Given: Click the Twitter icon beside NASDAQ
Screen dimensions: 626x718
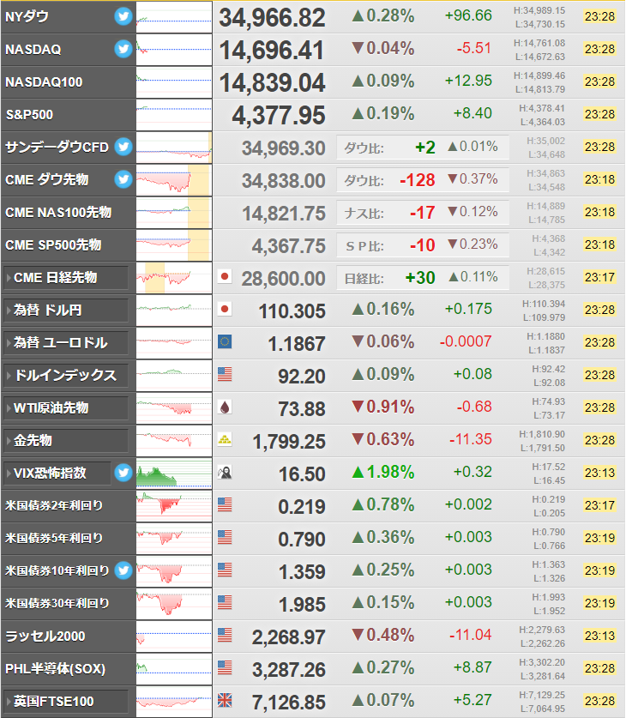Looking at the screenshot, I should [x=123, y=49].
